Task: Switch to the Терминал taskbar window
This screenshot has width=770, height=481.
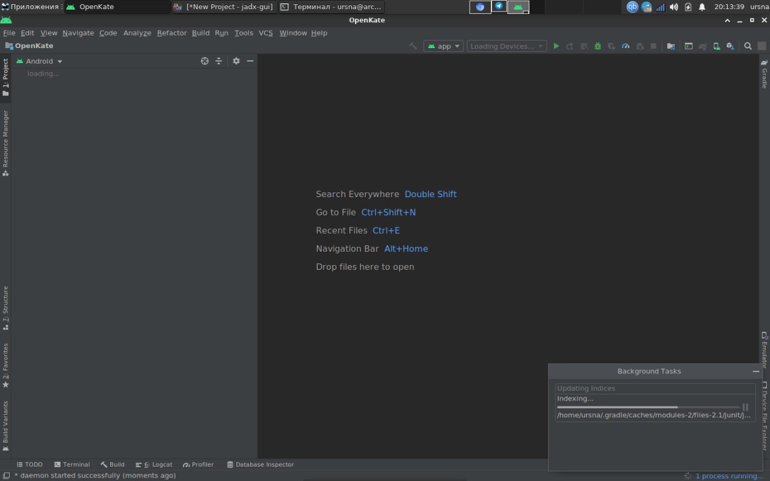Action: pos(331,7)
